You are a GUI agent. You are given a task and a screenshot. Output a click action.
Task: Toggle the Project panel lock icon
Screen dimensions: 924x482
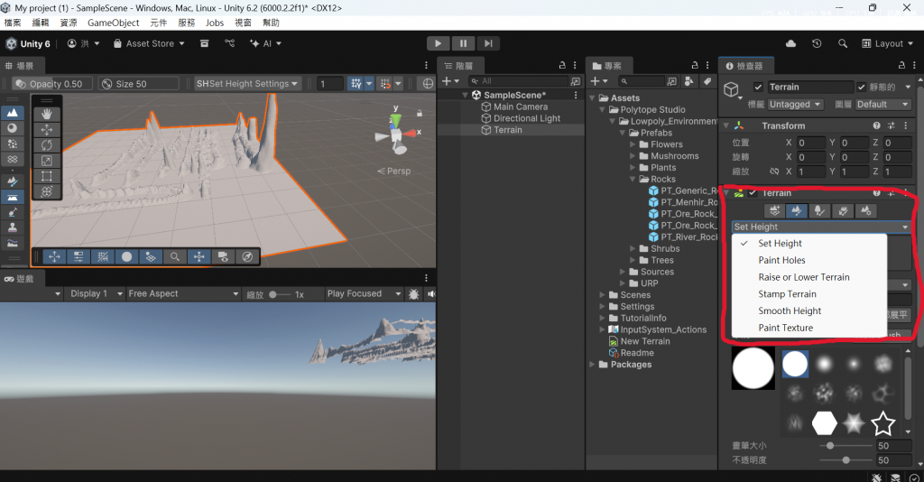click(695, 65)
